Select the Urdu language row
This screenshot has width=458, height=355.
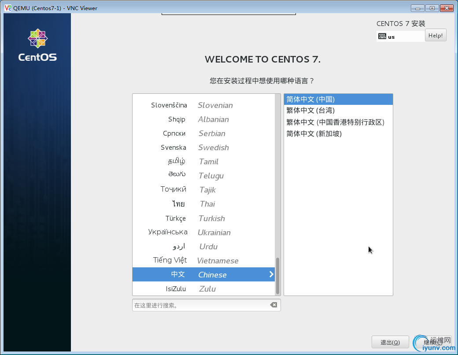pyautogui.click(x=203, y=246)
